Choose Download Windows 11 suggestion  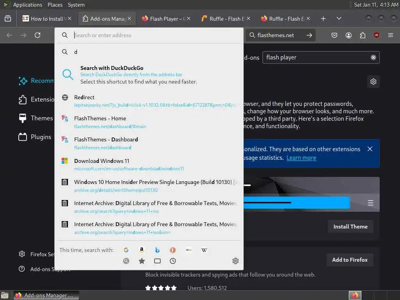(x=149, y=164)
